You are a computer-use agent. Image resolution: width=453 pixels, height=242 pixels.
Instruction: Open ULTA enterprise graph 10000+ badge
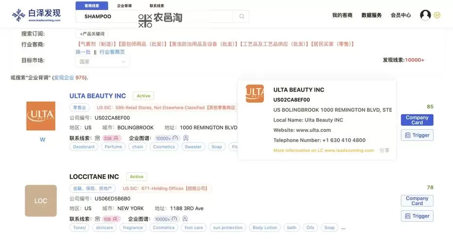click(167, 138)
